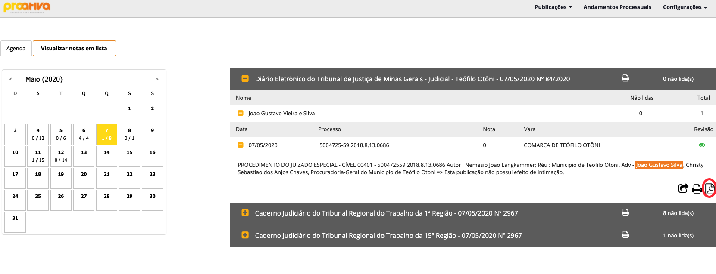
Task: Click highlighted name Joao Gustavo Silva
Action: [659, 165]
